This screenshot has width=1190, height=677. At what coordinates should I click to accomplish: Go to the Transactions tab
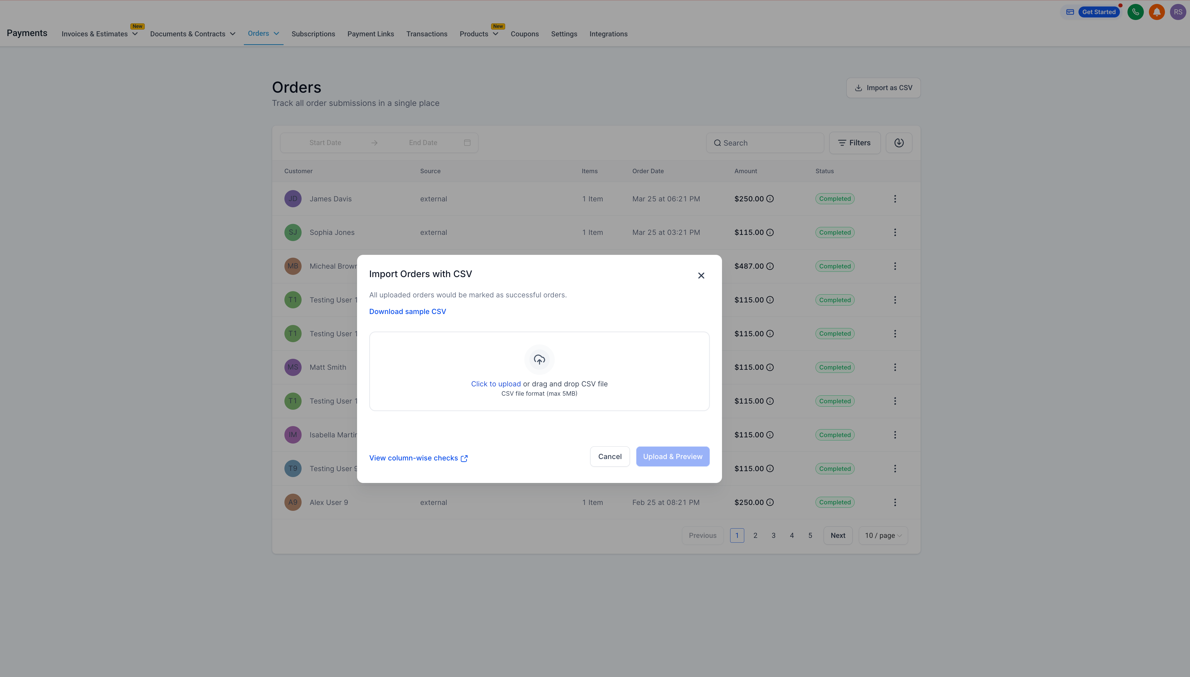[426, 34]
